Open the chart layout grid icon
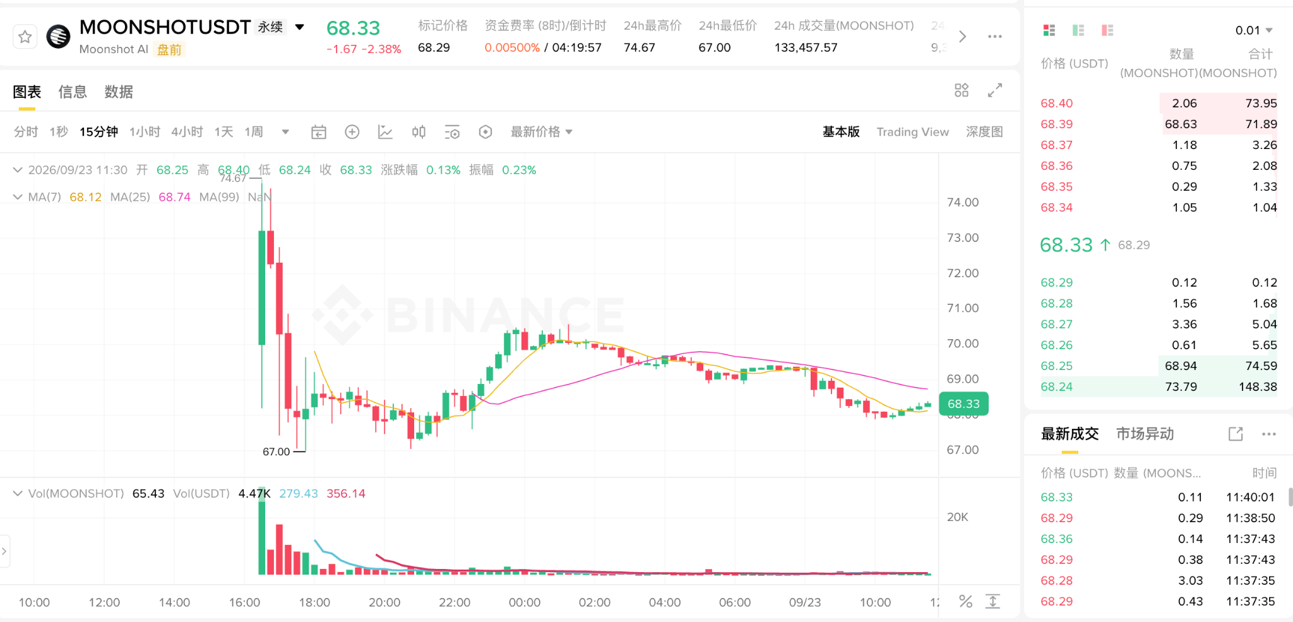The image size is (1293, 622). (x=962, y=90)
